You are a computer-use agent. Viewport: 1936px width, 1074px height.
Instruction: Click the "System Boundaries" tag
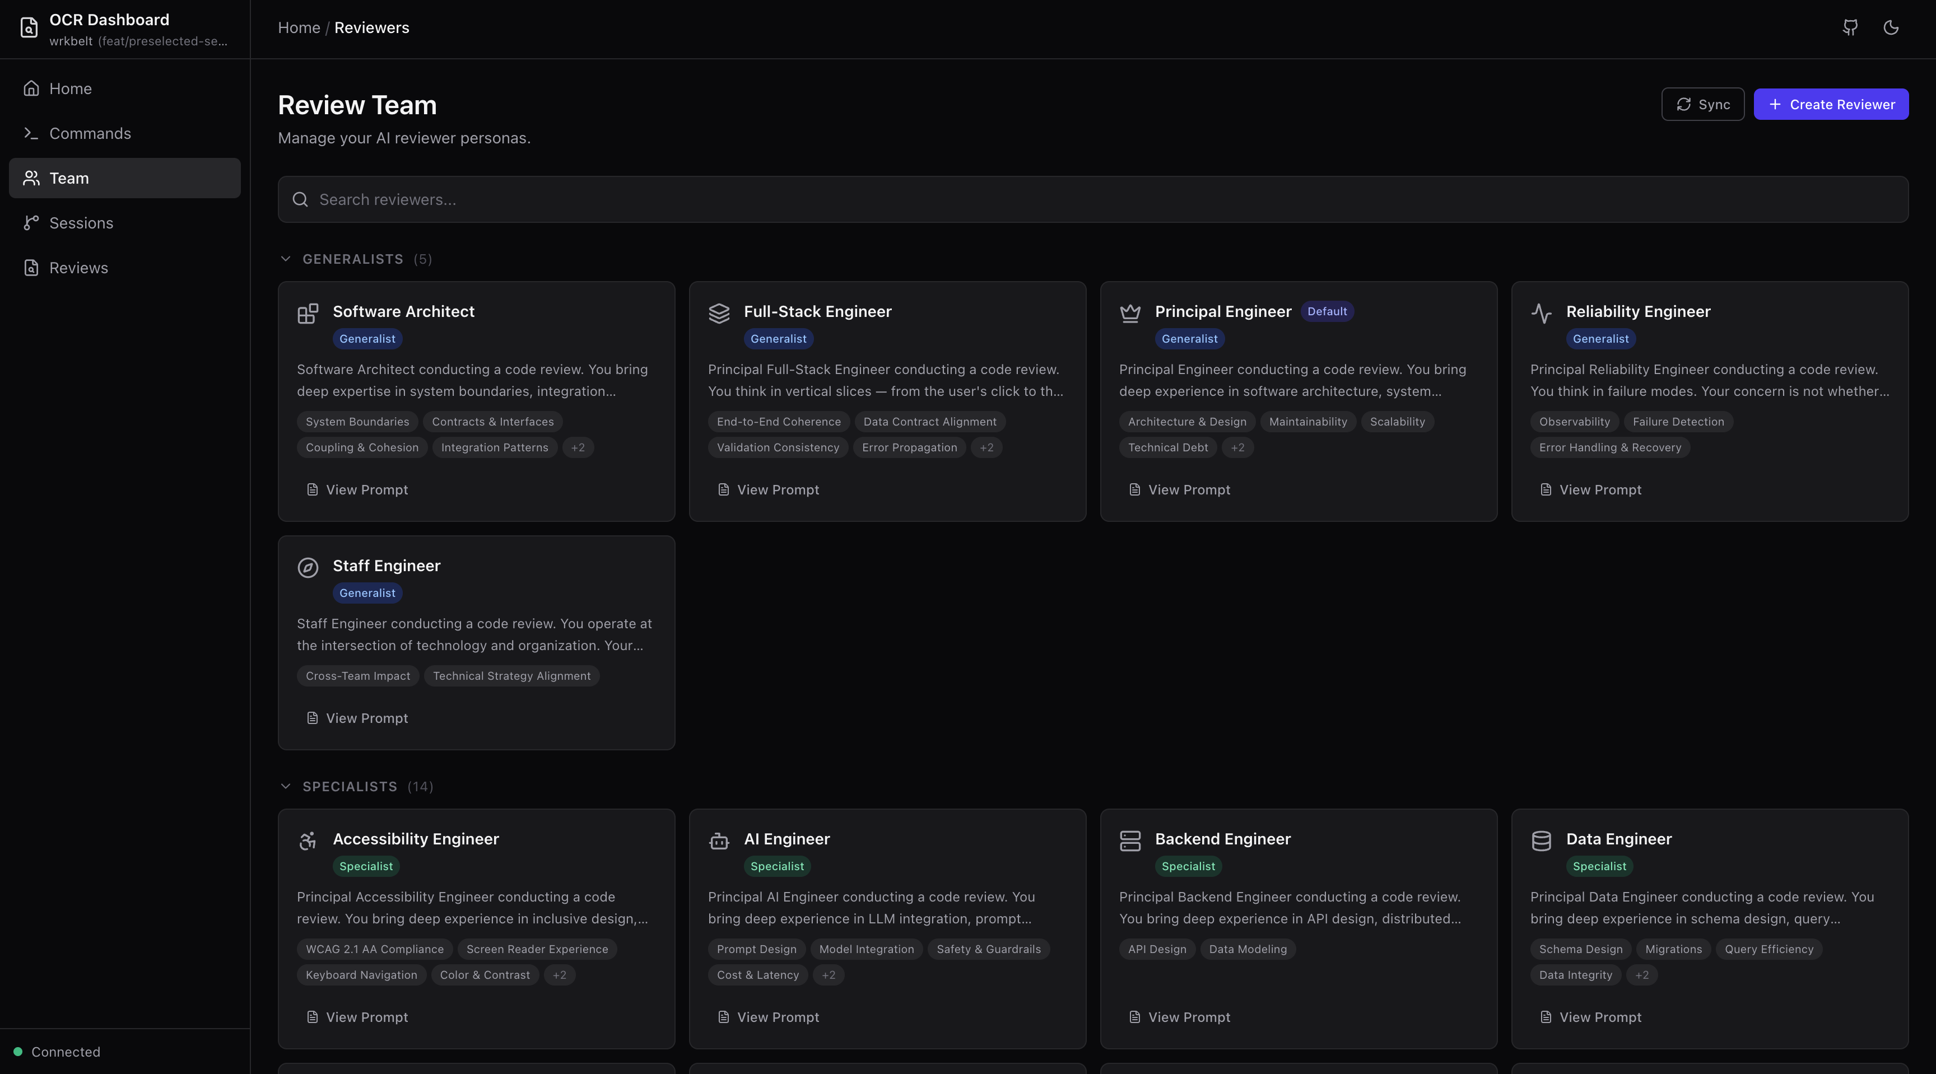[357, 422]
